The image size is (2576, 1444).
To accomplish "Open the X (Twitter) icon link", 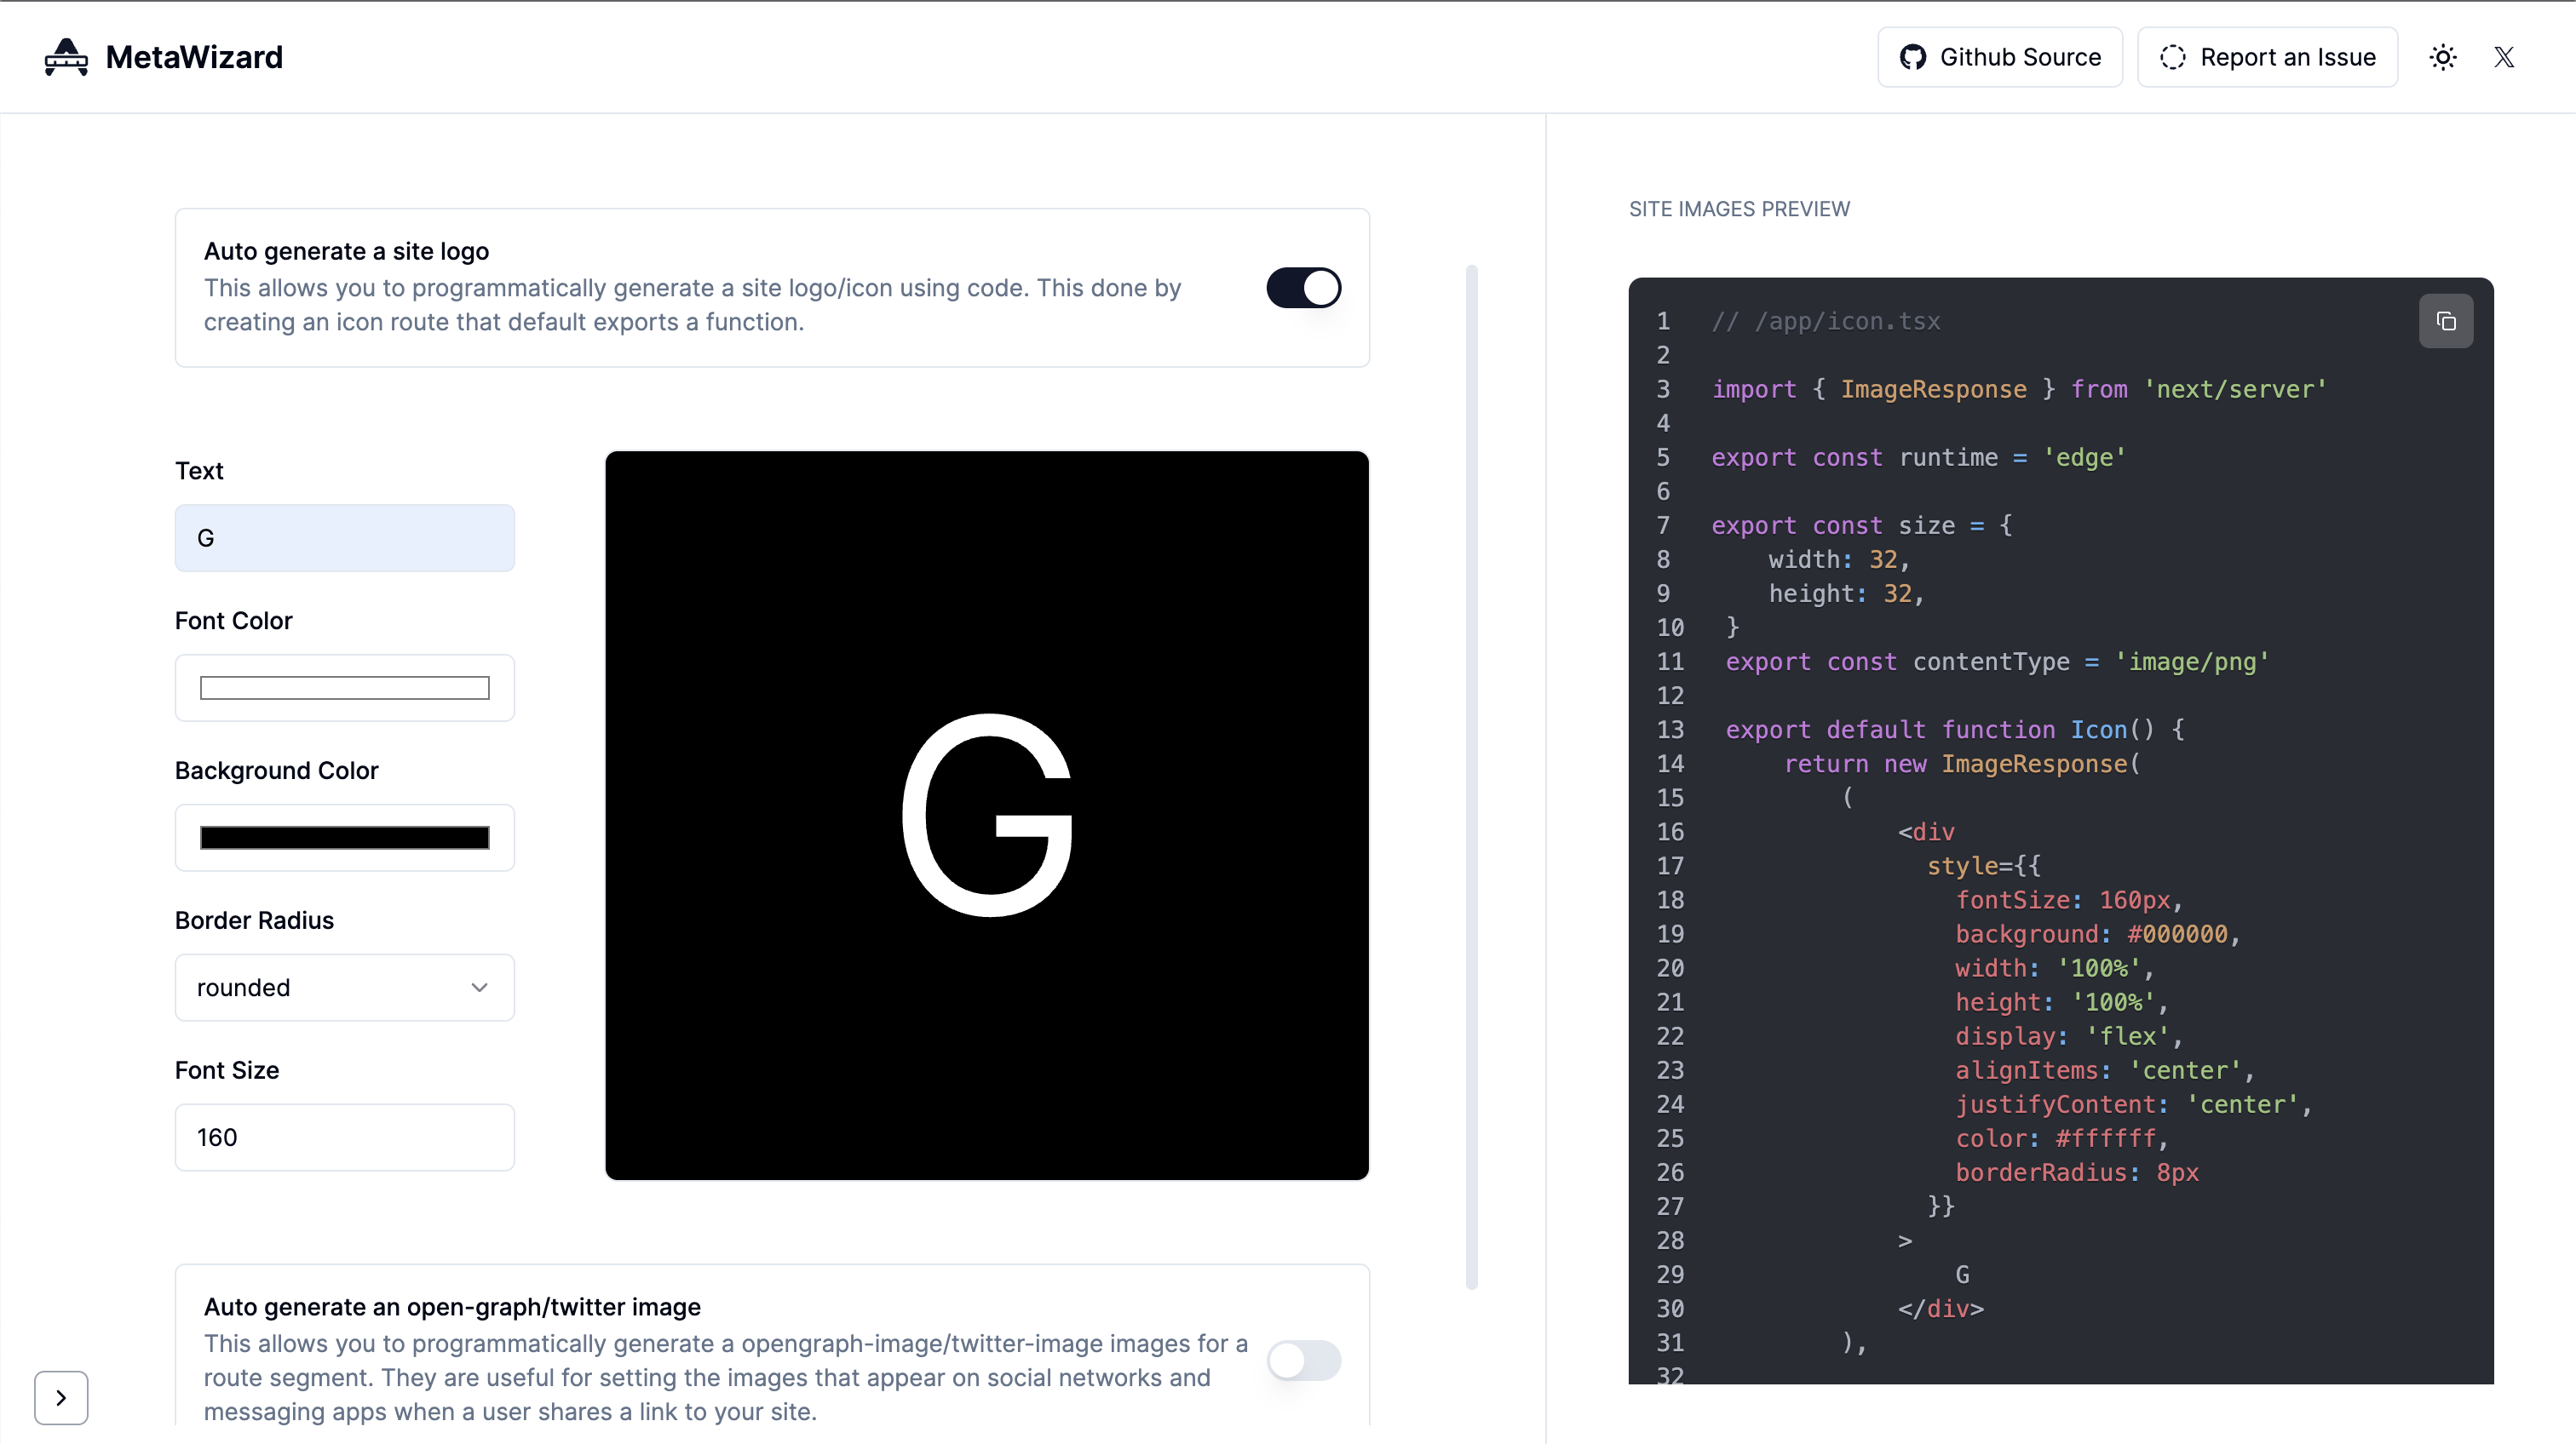I will click(2504, 57).
